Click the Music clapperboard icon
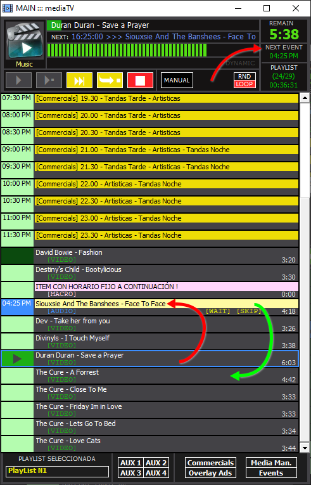 tap(25, 41)
